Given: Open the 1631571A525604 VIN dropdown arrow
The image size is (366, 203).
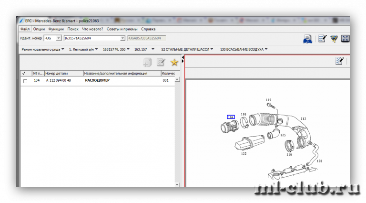Looking at the screenshot, I should click(122, 38).
